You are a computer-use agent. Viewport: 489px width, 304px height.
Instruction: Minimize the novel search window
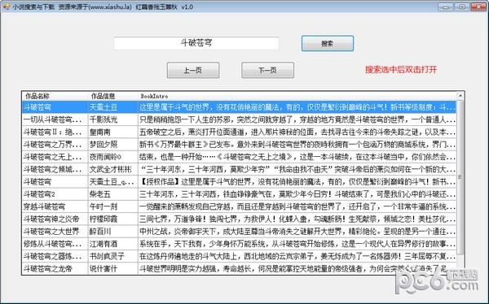pos(446,7)
